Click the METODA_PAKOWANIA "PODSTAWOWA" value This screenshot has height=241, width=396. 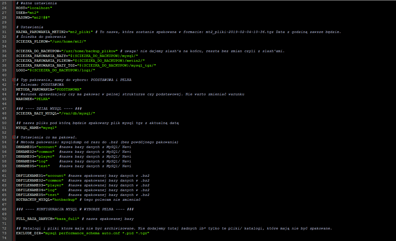68,89
